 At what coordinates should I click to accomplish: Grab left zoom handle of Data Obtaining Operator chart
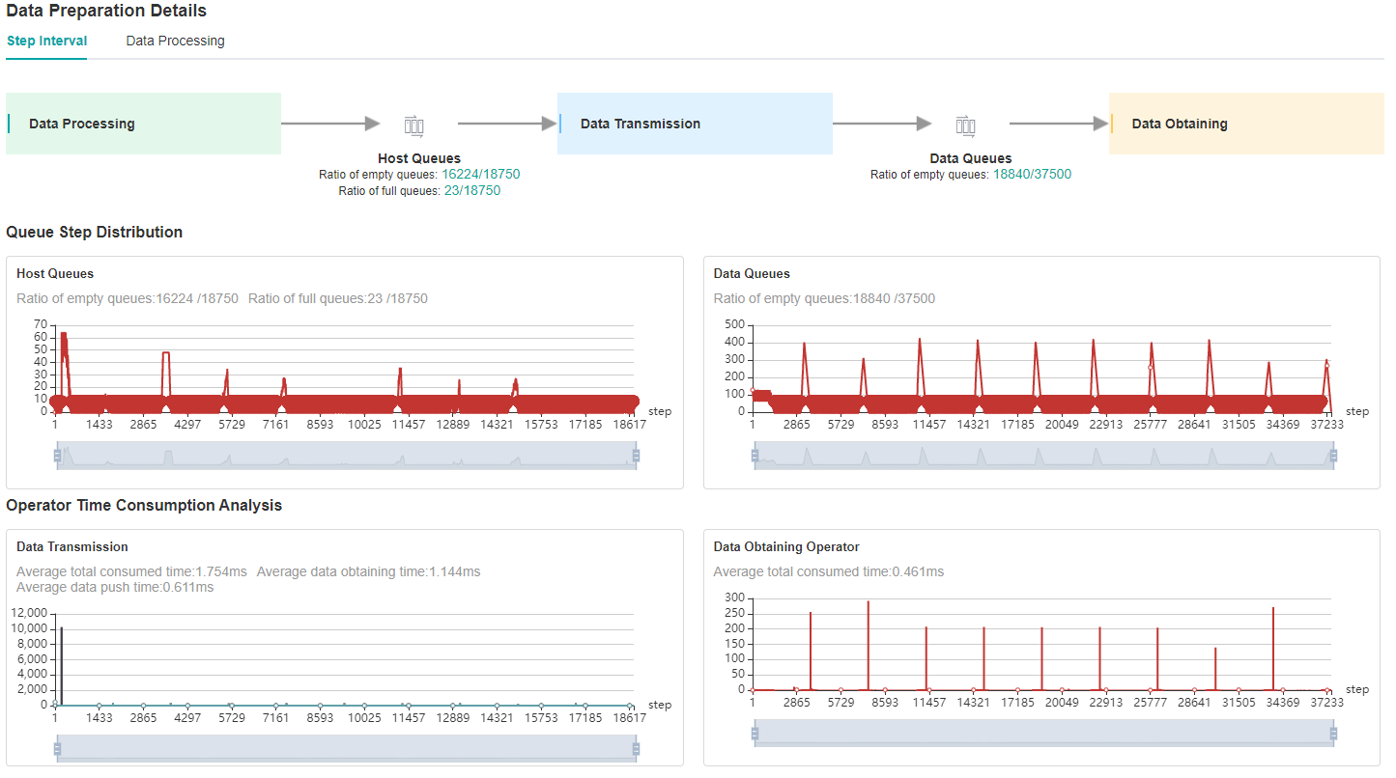pos(755,734)
